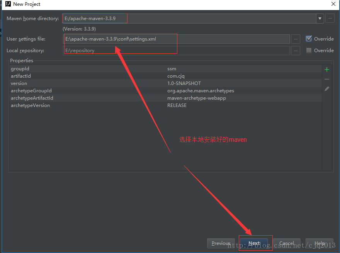Click the value maven-archetype-webapp
Image resolution: width=340 pixels, height=253 pixels.
(x=196, y=98)
